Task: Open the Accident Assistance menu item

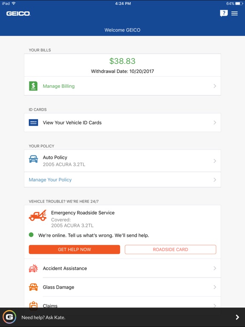Action: [x=122, y=268]
